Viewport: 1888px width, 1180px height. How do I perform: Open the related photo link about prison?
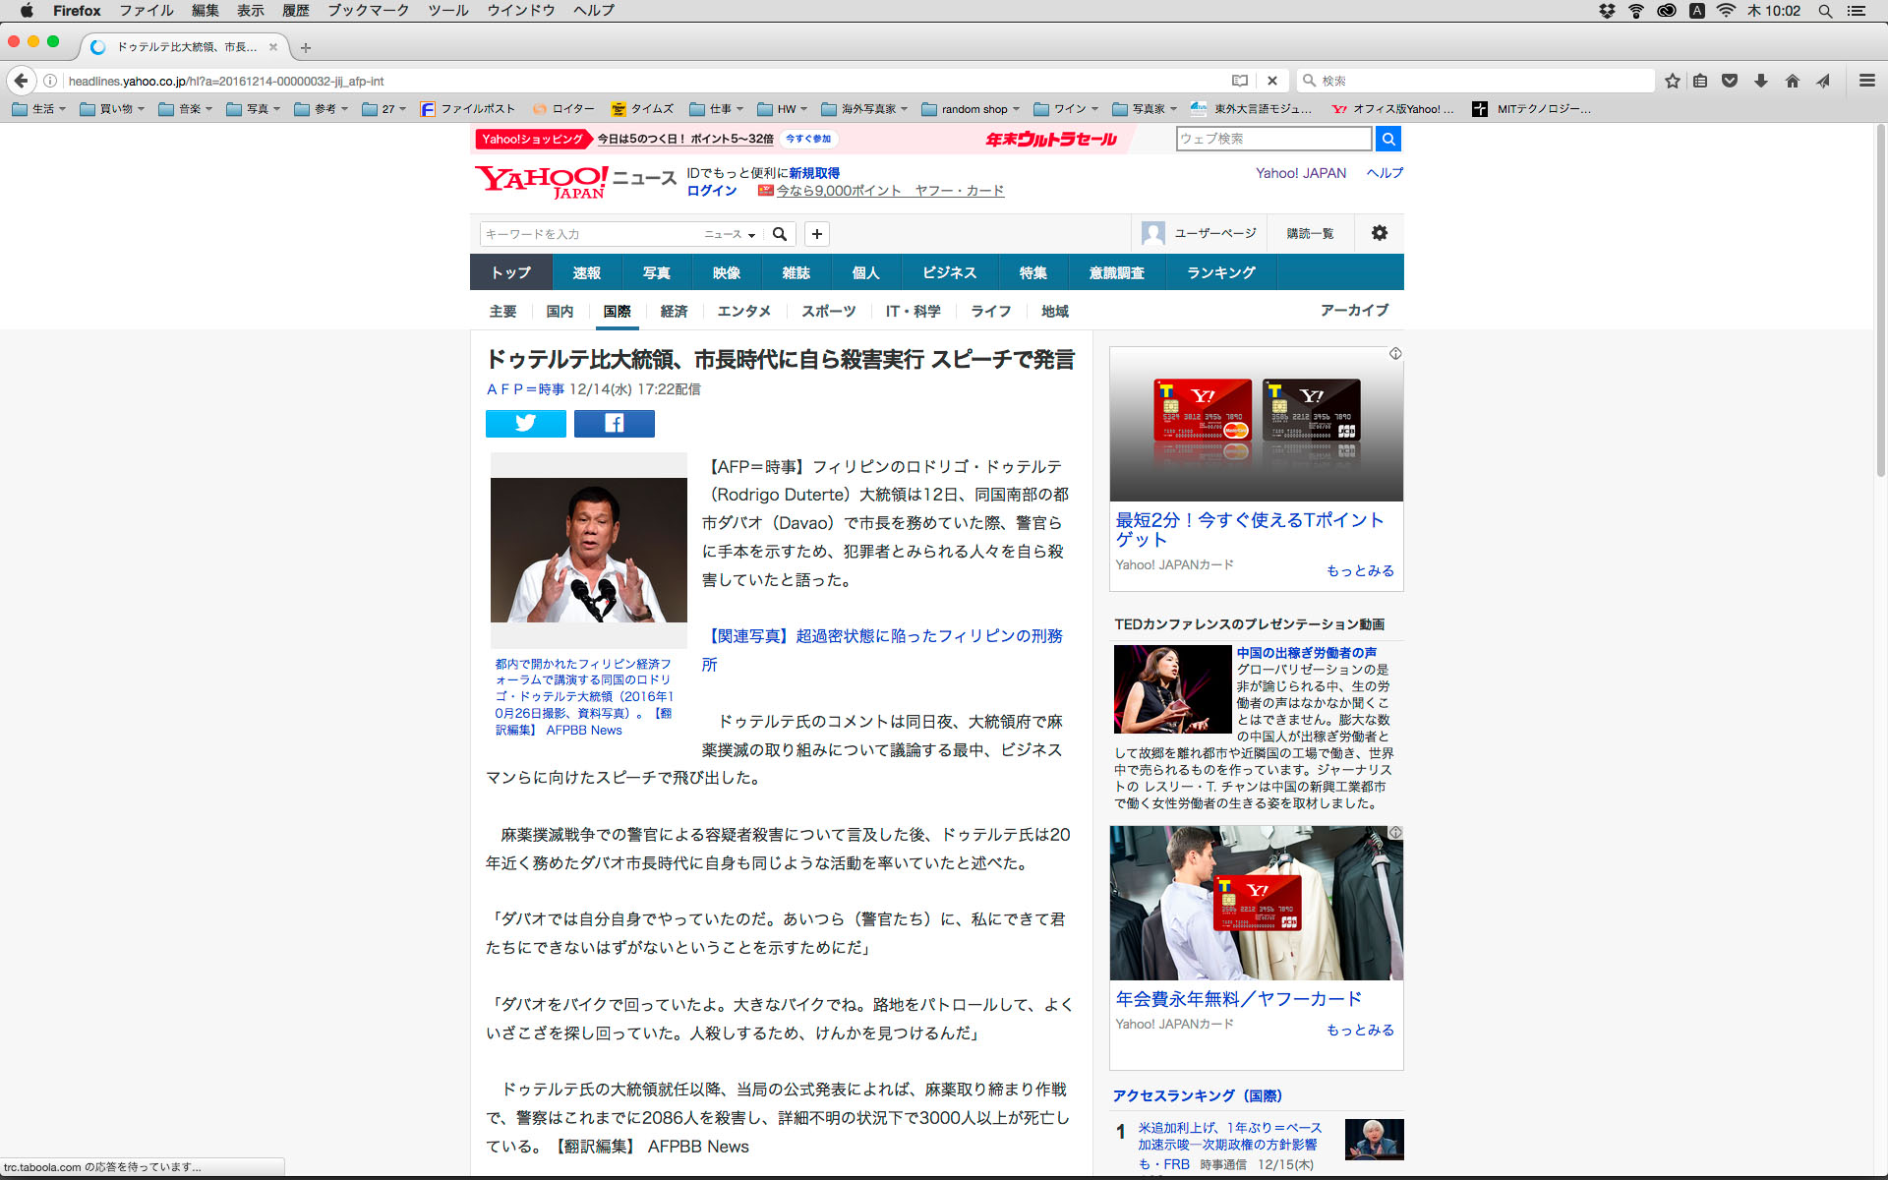coord(884,637)
